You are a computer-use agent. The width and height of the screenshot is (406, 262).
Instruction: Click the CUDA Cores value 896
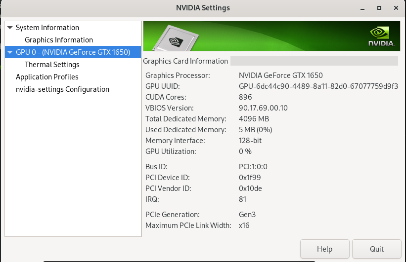click(245, 97)
